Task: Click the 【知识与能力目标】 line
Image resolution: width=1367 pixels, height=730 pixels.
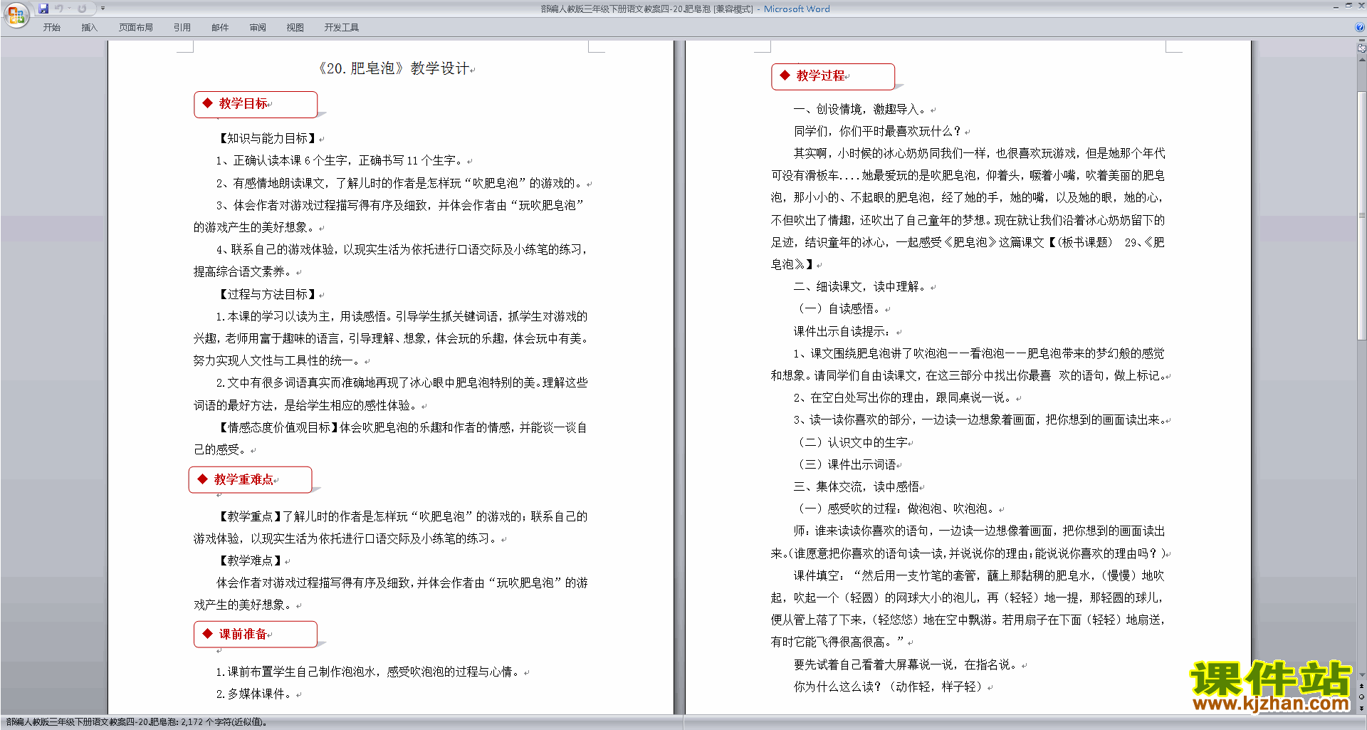Action: tap(270, 139)
